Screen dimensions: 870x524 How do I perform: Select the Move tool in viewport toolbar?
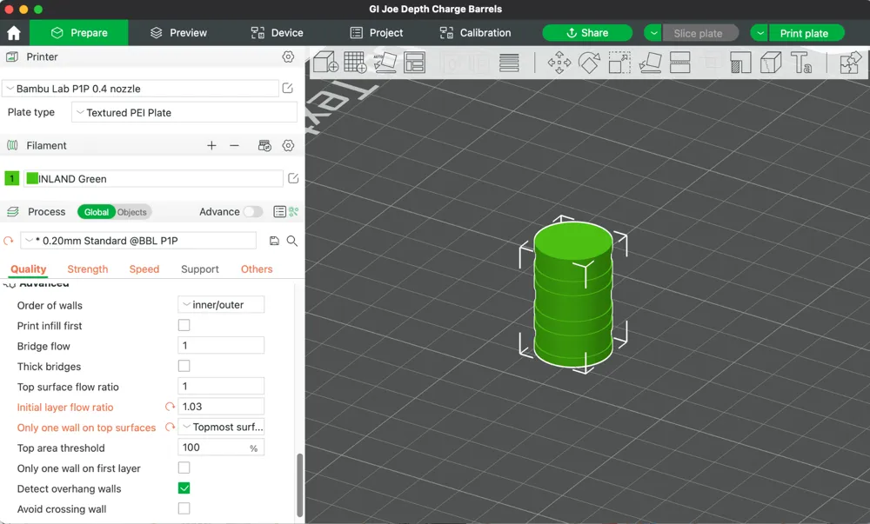click(559, 63)
